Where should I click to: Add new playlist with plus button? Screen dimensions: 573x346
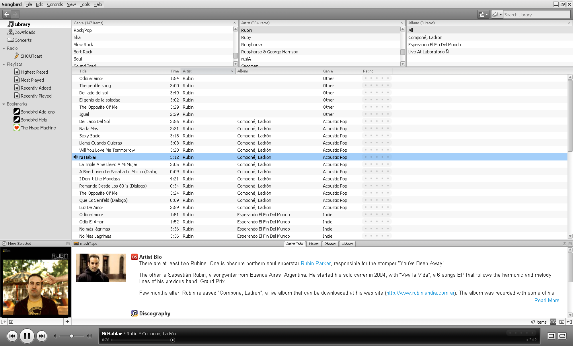coord(67,322)
